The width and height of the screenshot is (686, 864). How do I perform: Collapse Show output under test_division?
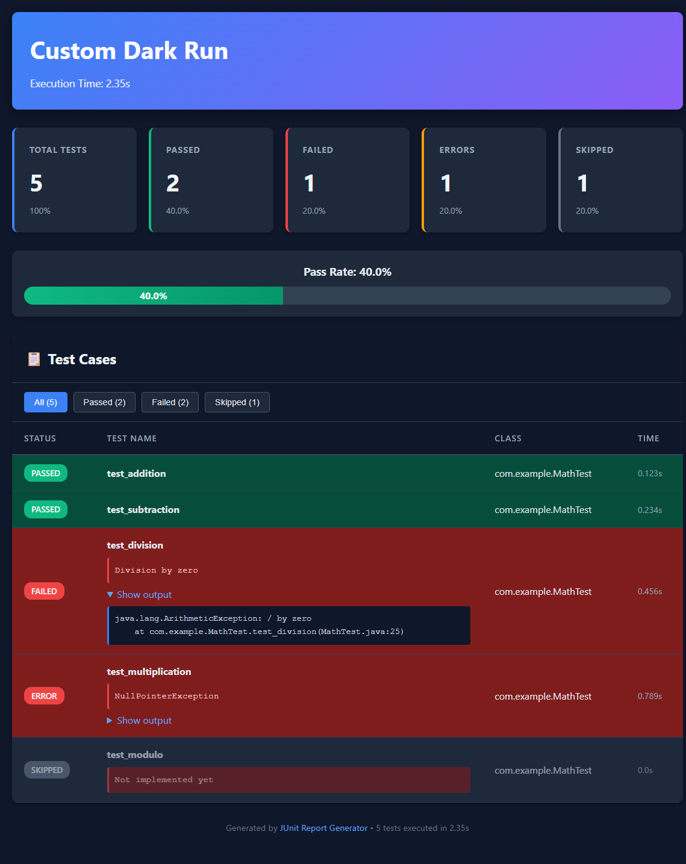pyautogui.click(x=139, y=594)
